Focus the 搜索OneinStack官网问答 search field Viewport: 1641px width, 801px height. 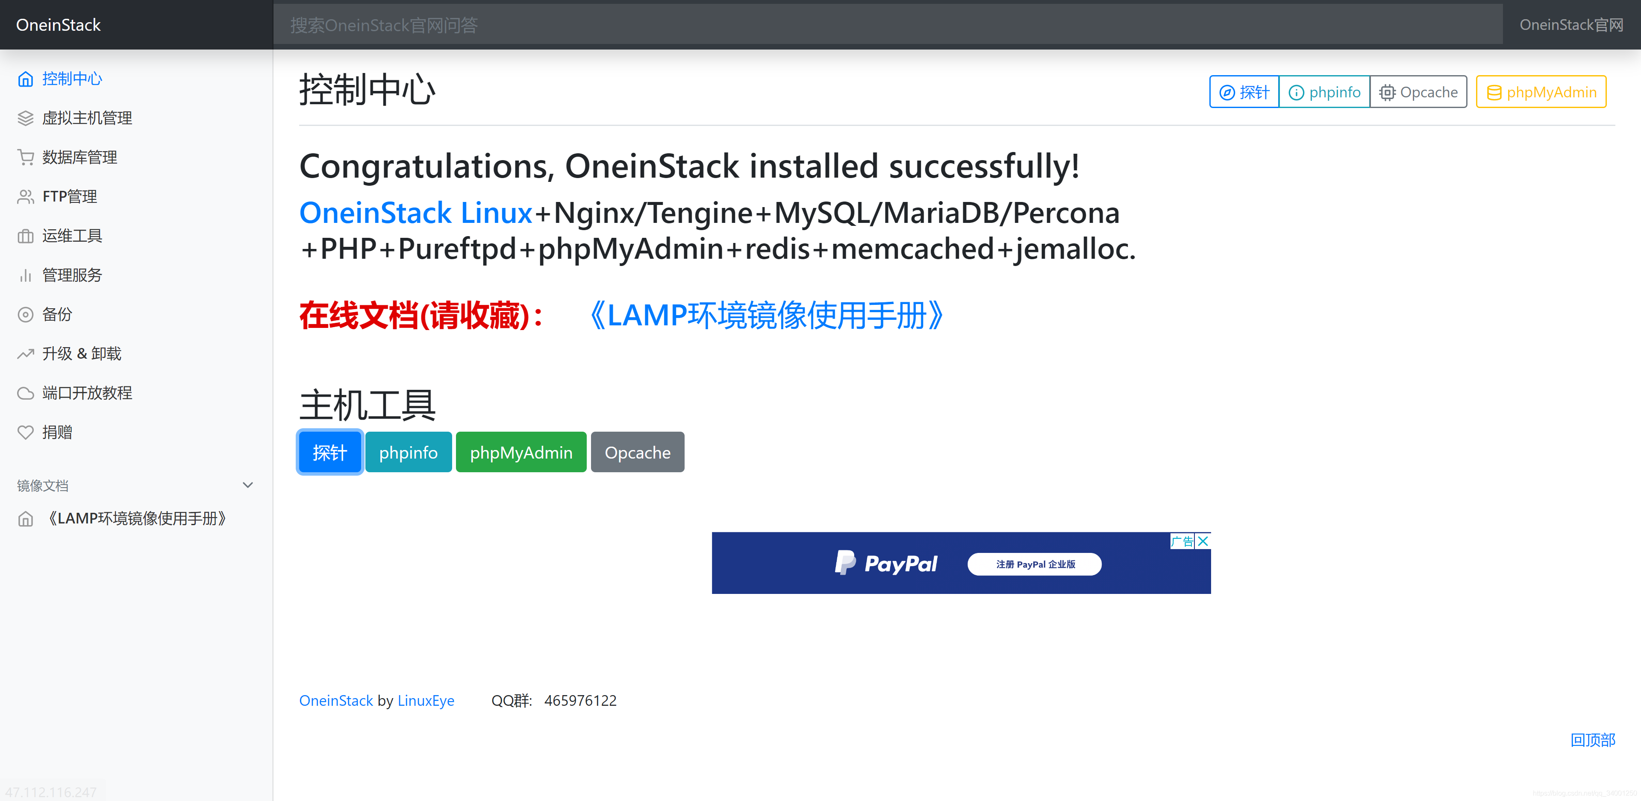pyautogui.click(x=888, y=25)
